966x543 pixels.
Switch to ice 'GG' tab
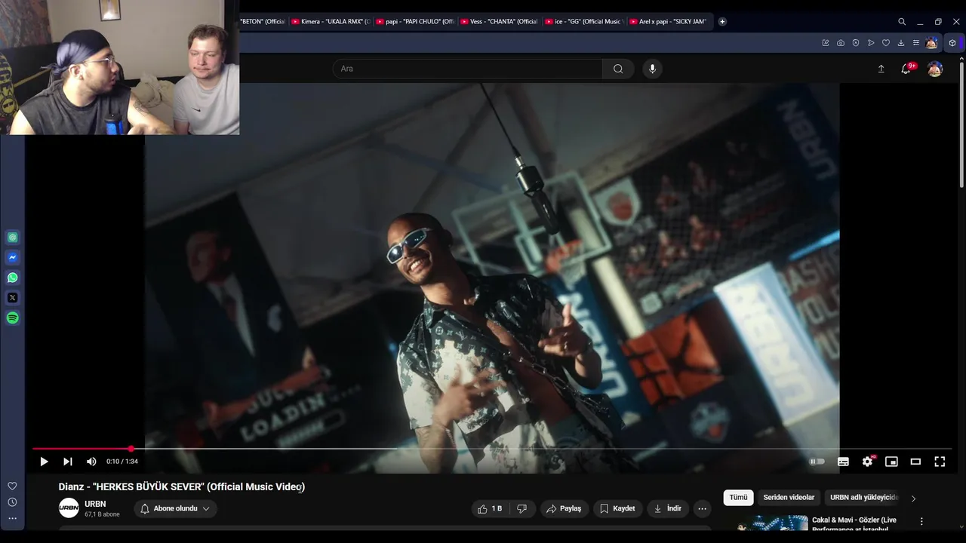pyautogui.click(x=584, y=22)
